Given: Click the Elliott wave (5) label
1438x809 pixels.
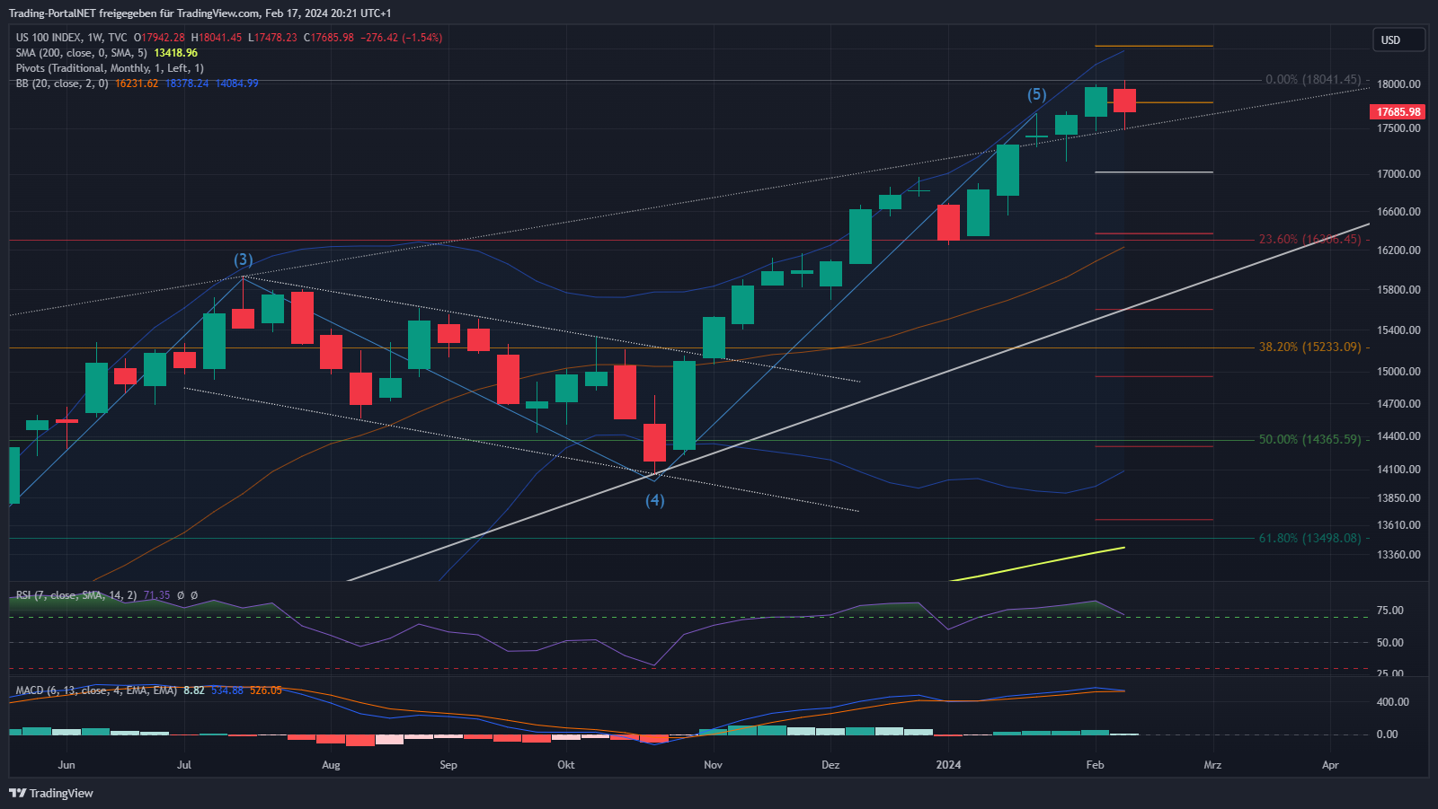Looking at the screenshot, I should (1037, 94).
